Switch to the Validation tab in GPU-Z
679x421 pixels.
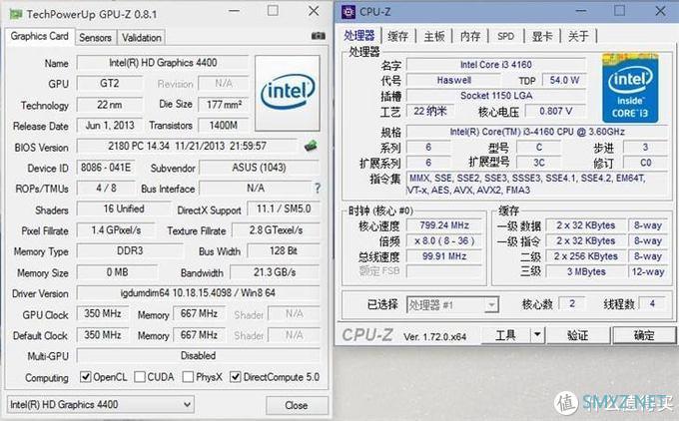pos(141,38)
